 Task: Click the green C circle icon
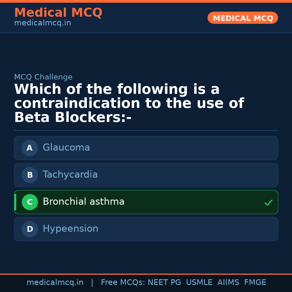30,202
